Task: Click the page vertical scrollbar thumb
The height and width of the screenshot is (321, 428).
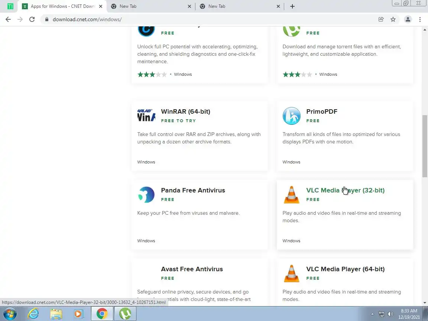Action: point(425,146)
